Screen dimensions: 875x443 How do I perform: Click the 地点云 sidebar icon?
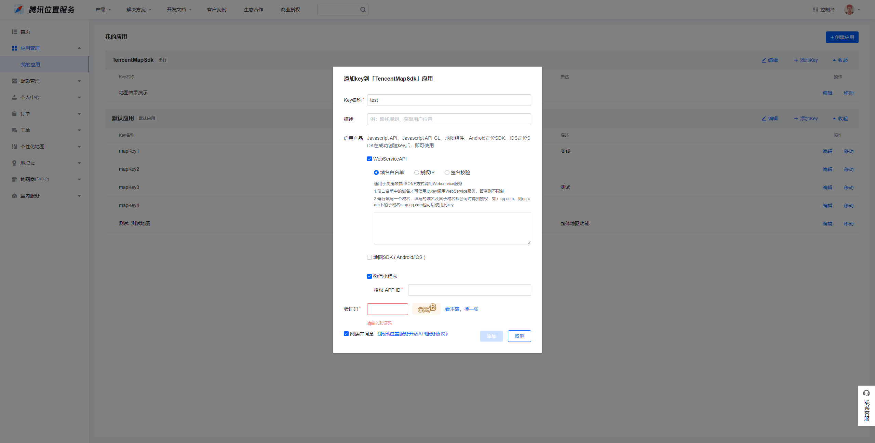(14, 163)
